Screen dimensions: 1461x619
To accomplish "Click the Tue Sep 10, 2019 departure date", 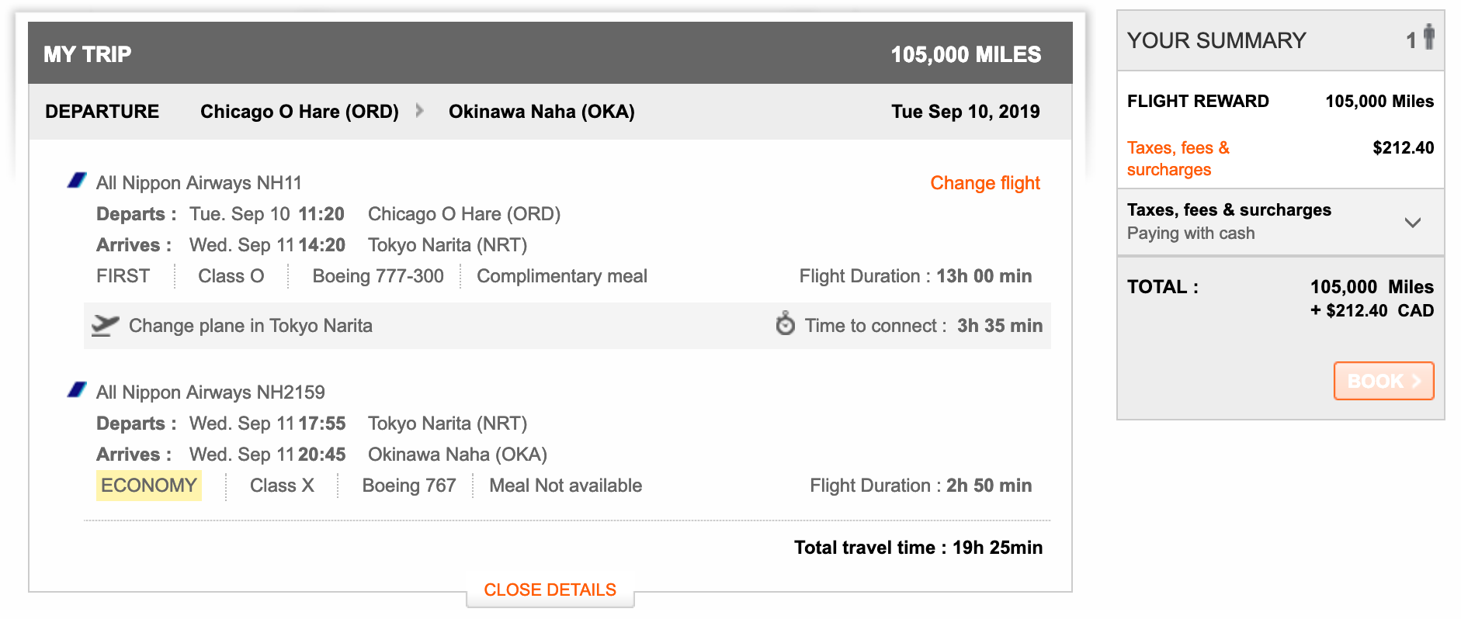I will pos(965,112).
